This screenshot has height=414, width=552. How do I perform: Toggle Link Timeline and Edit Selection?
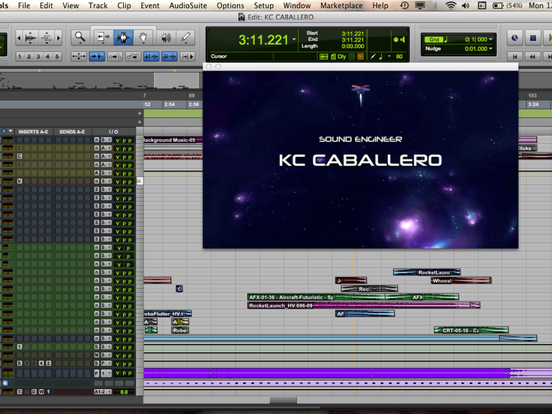pos(151,56)
